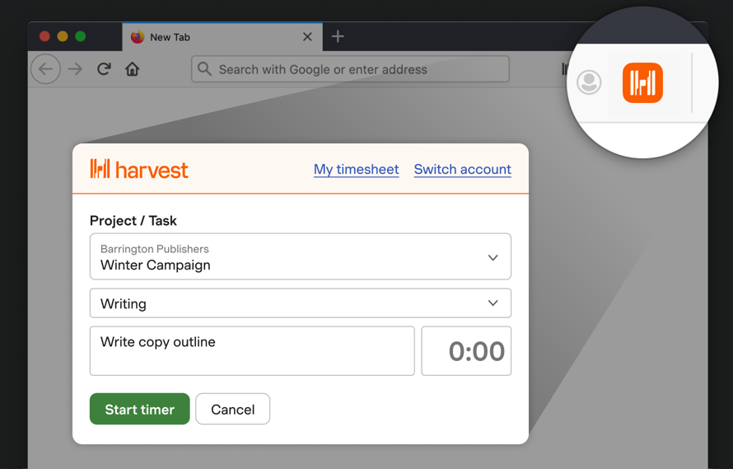Image resolution: width=733 pixels, height=469 pixels.
Task: Cancel the time entry
Action: click(x=233, y=409)
